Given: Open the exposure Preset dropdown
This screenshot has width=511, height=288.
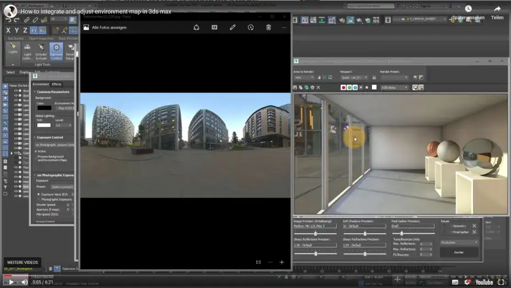Looking at the screenshot, I should 62,187.
